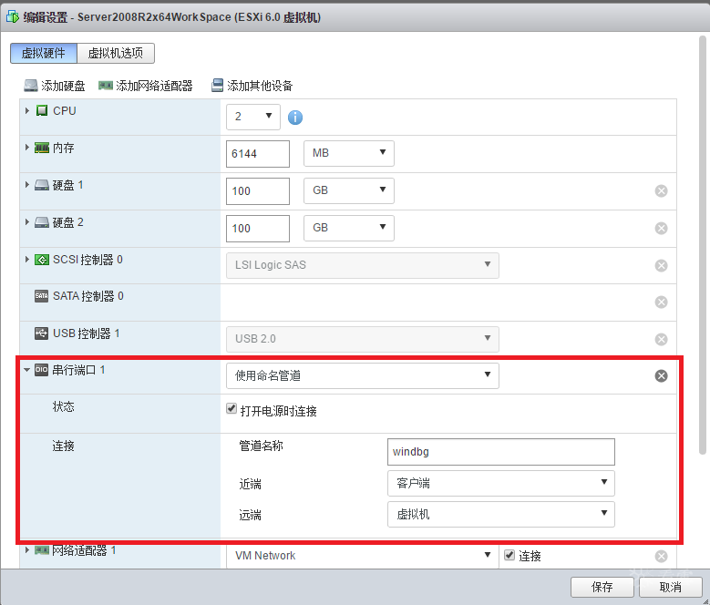Click the Save (保存) button
Image resolution: width=710 pixels, height=605 pixels.
(602, 588)
